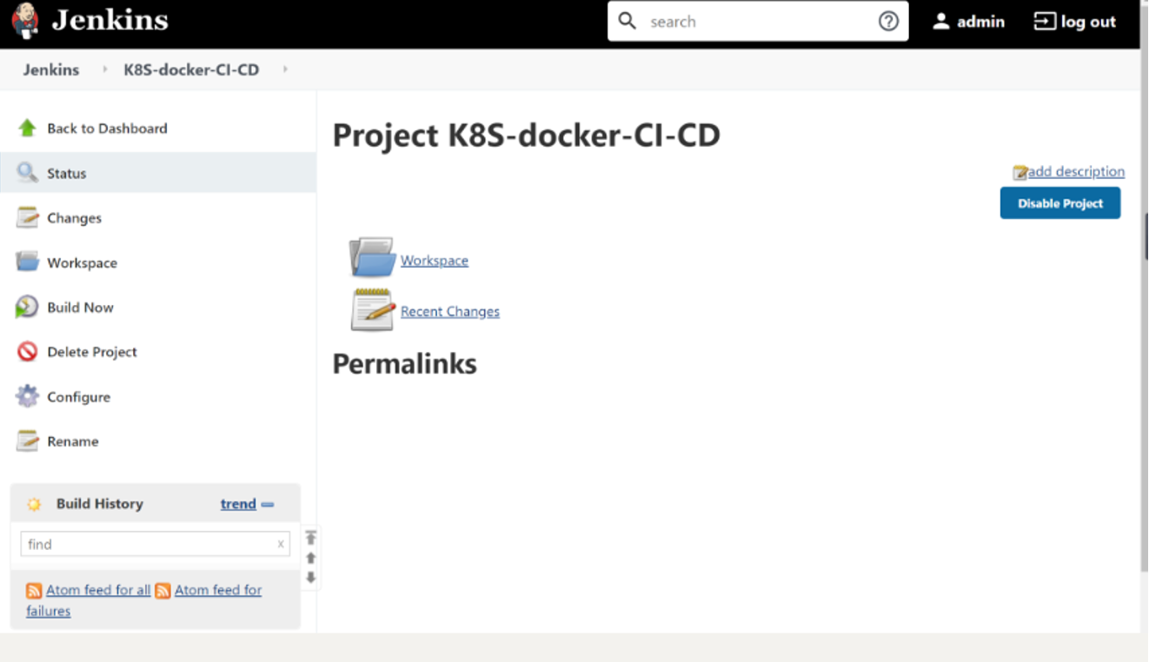Screen dimensions: 1149x662
Task: Open Configure via the gear icon
Action: (x=27, y=396)
